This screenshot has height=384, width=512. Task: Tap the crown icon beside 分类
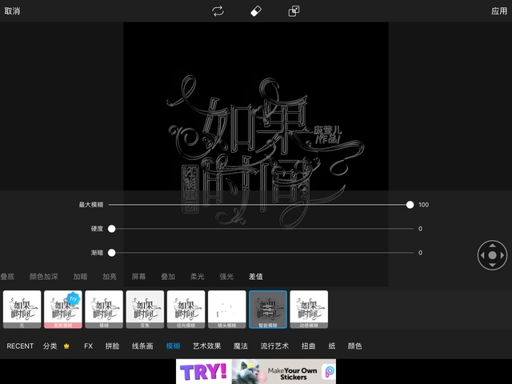(67, 346)
